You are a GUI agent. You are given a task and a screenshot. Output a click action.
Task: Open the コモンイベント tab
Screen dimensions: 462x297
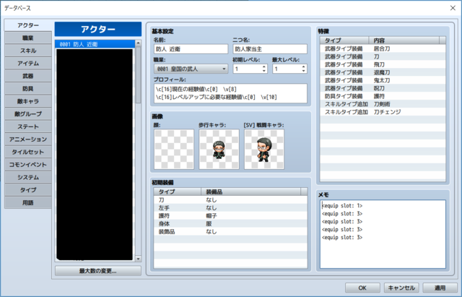coord(28,165)
